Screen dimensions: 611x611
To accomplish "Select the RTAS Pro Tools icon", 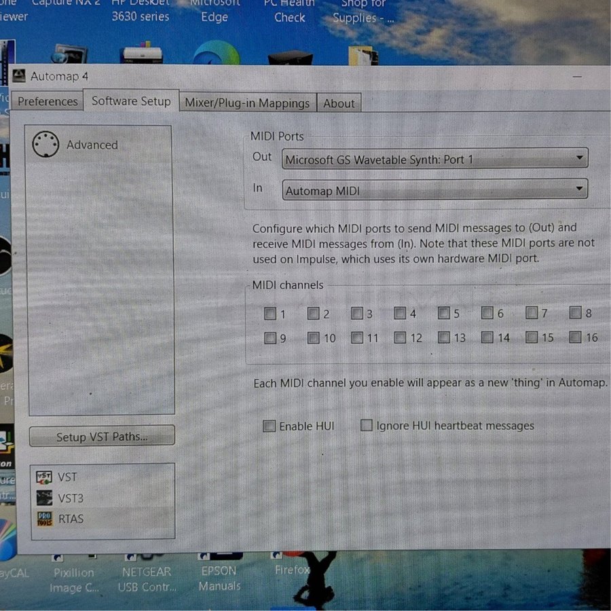I will tap(44, 519).
